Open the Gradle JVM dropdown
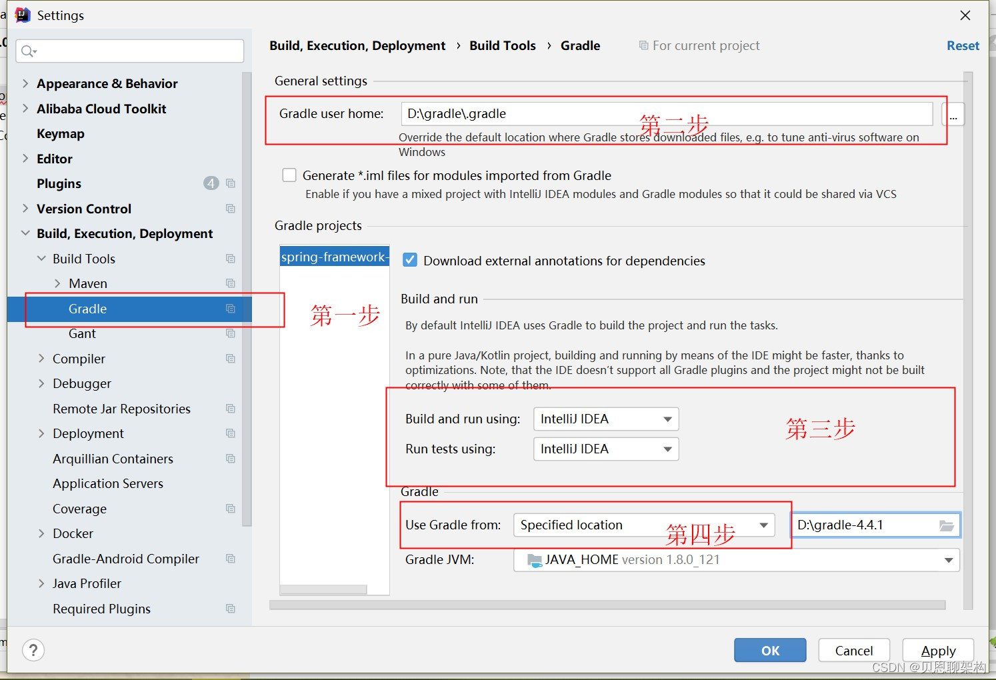The width and height of the screenshot is (996, 680). tap(737, 560)
